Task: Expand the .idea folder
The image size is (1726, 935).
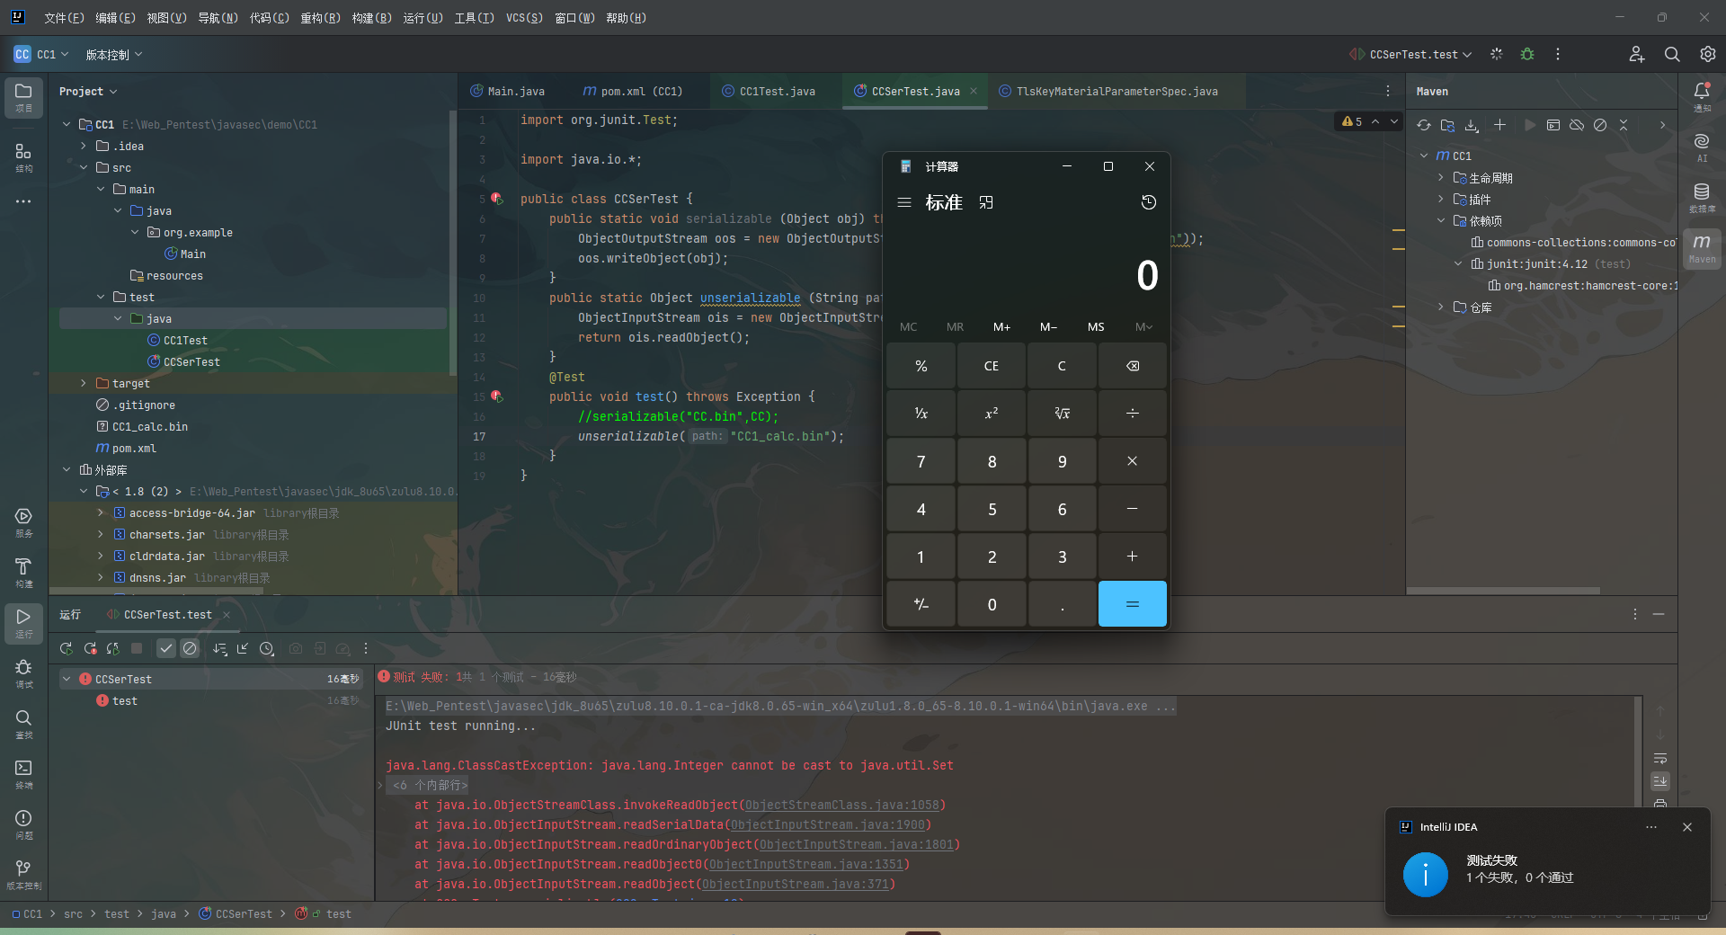Action: (x=84, y=146)
